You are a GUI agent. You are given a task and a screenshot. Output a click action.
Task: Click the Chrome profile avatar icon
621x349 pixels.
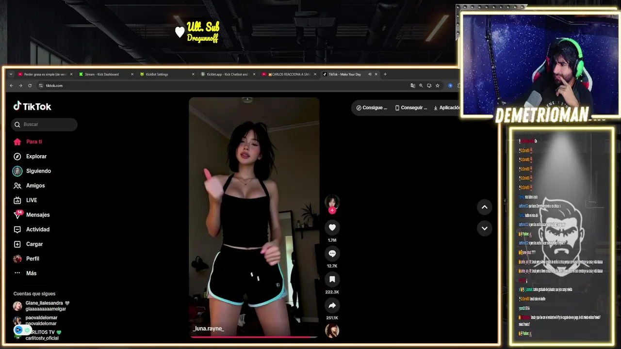tap(450, 85)
